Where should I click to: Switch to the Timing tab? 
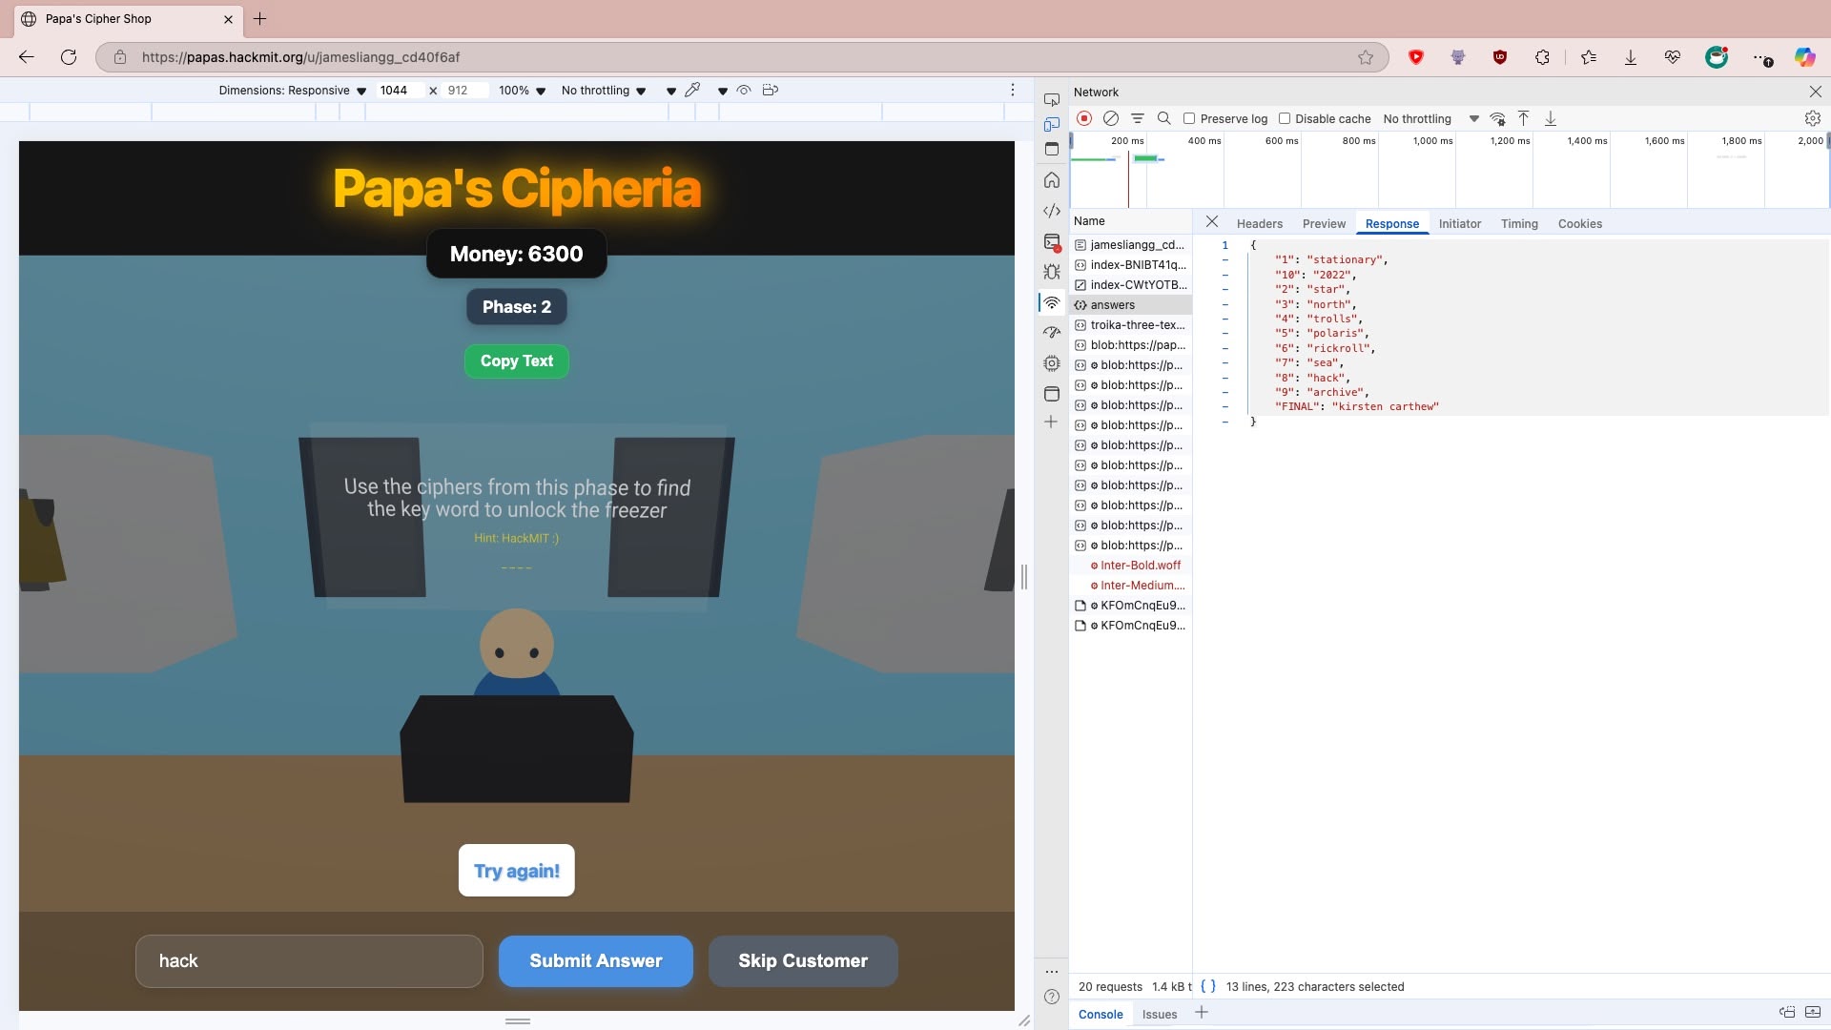click(1519, 223)
